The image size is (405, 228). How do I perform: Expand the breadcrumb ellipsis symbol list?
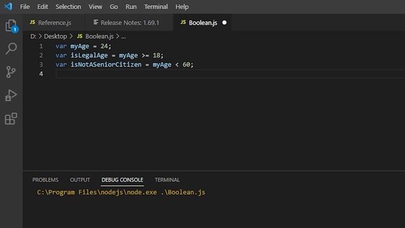coord(124,37)
